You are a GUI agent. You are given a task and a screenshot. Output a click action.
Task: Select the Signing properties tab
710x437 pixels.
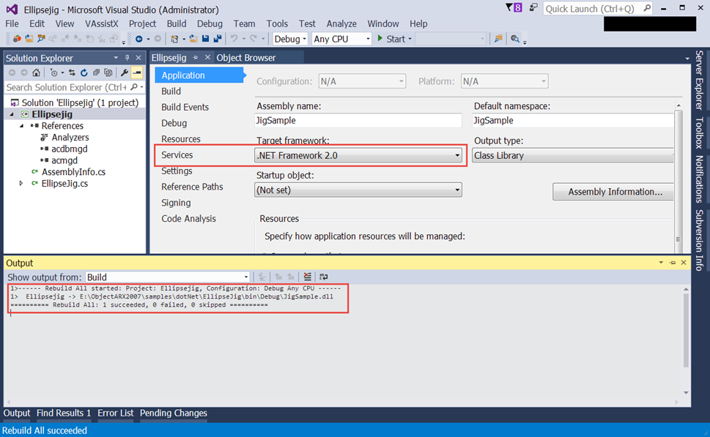click(x=176, y=203)
